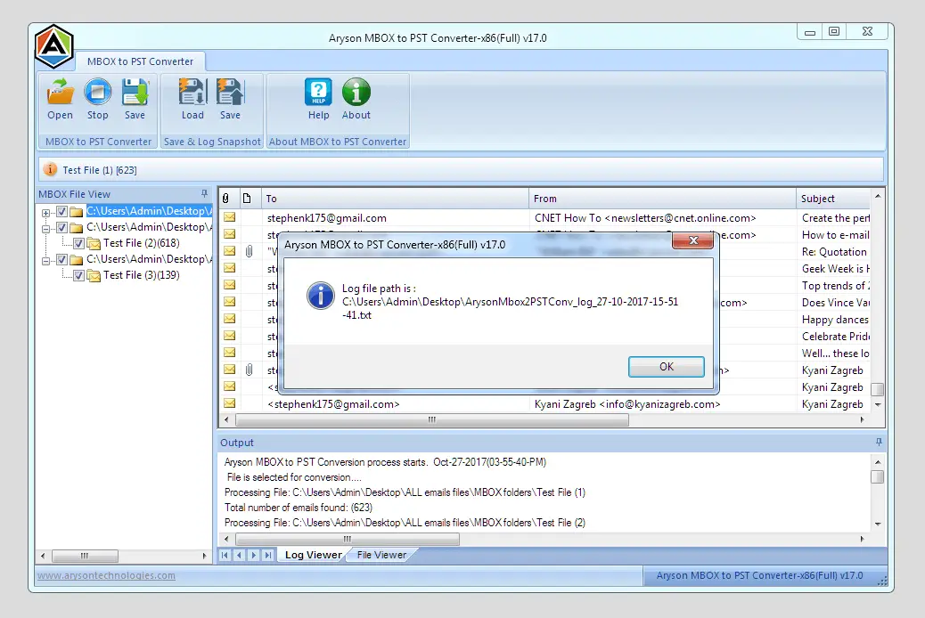The width and height of the screenshot is (925, 618).
Task: Click the email list scroll left arrow
Action: click(x=226, y=419)
